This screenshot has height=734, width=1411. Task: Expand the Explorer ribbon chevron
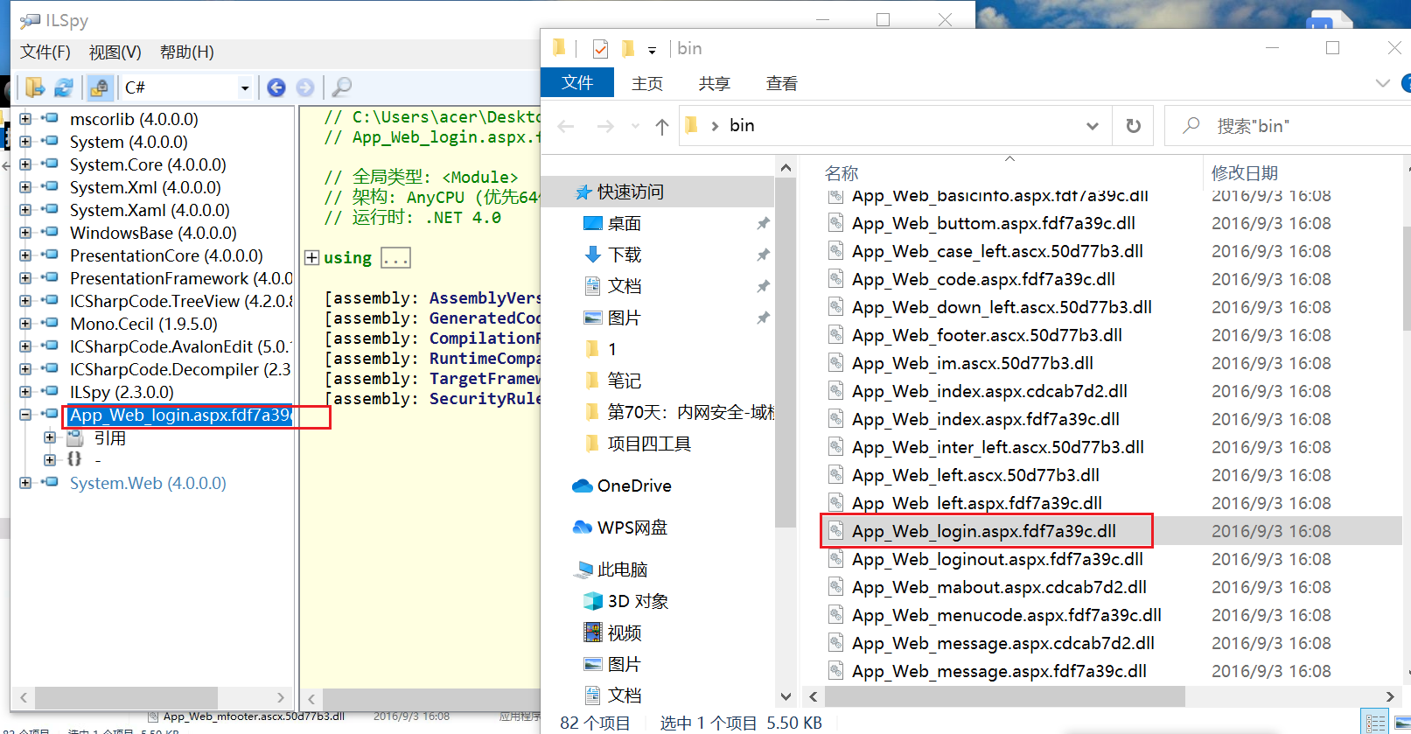pyautogui.click(x=1383, y=83)
